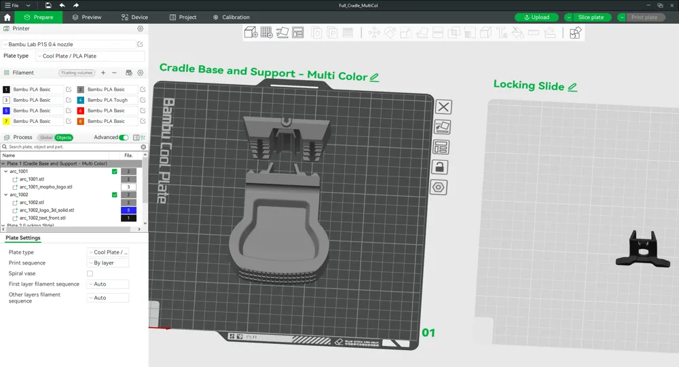Switch to the Project tab

(x=183, y=18)
